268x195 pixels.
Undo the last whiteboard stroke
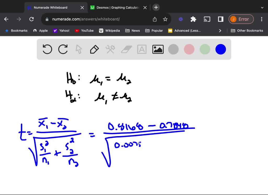coord(47,49)
